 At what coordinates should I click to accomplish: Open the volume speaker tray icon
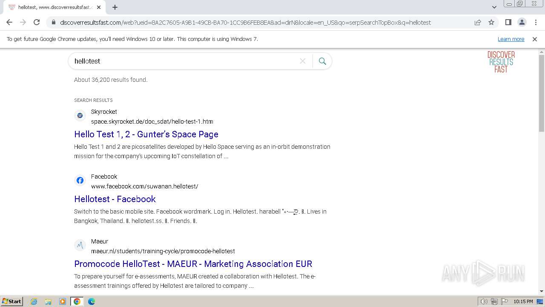click(484, 301)
